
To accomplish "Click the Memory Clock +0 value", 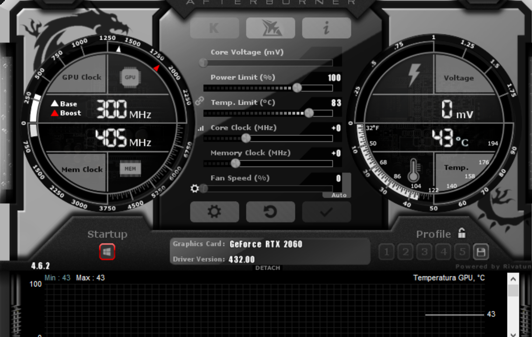I will pos(336,153).
